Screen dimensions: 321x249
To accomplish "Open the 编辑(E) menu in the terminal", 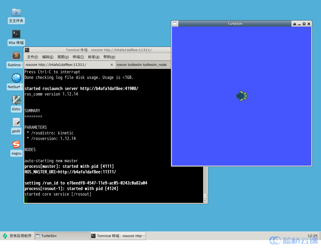I will 48,57.
